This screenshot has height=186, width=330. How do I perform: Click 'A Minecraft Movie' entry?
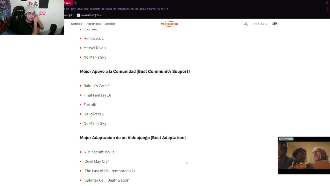100,152
